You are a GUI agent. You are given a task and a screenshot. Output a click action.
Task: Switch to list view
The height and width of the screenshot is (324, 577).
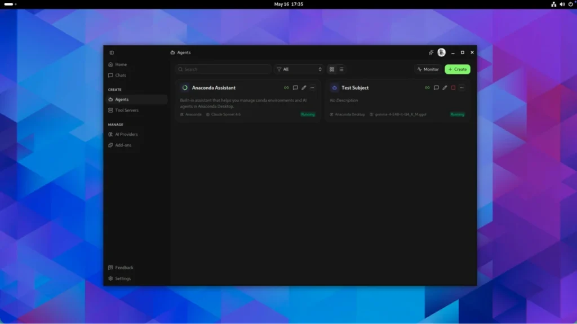pyautogui.click(x=341, y=69)
